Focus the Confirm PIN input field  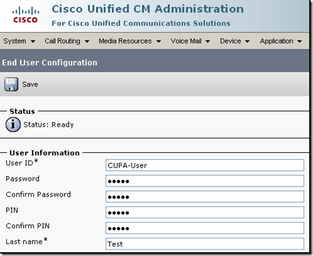click(205, 228)
